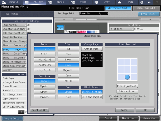Select the 1,2,3 page number format

tap(45, 54)
